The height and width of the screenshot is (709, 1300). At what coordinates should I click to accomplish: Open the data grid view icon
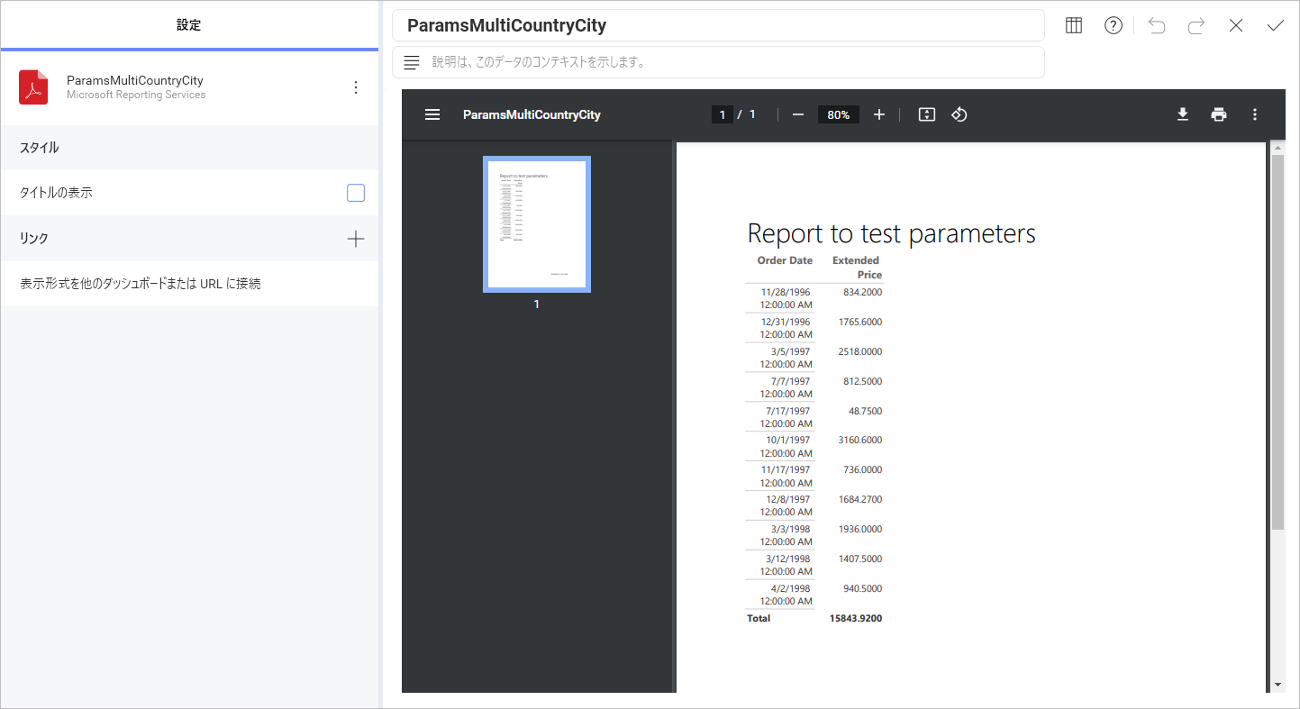(1074, 26)
